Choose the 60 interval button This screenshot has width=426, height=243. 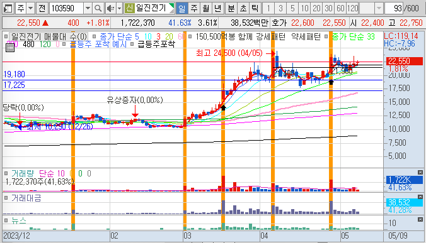(340, 8)
